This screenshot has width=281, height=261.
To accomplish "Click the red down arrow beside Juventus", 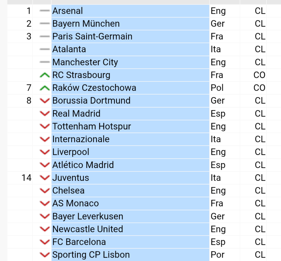I will point(45,178).
